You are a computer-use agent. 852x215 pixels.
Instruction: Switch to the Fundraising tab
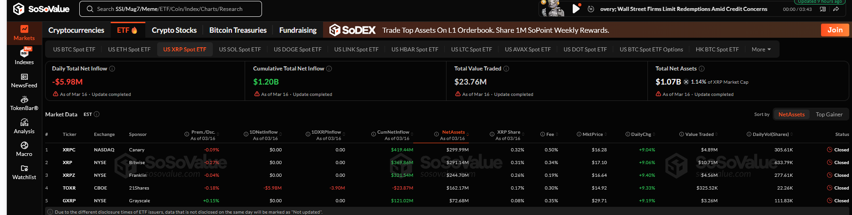298,30
